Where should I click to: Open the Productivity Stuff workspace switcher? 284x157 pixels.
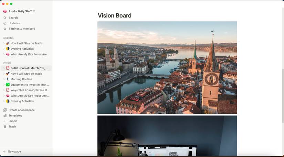pyautogui.click(x=22, y=11)
